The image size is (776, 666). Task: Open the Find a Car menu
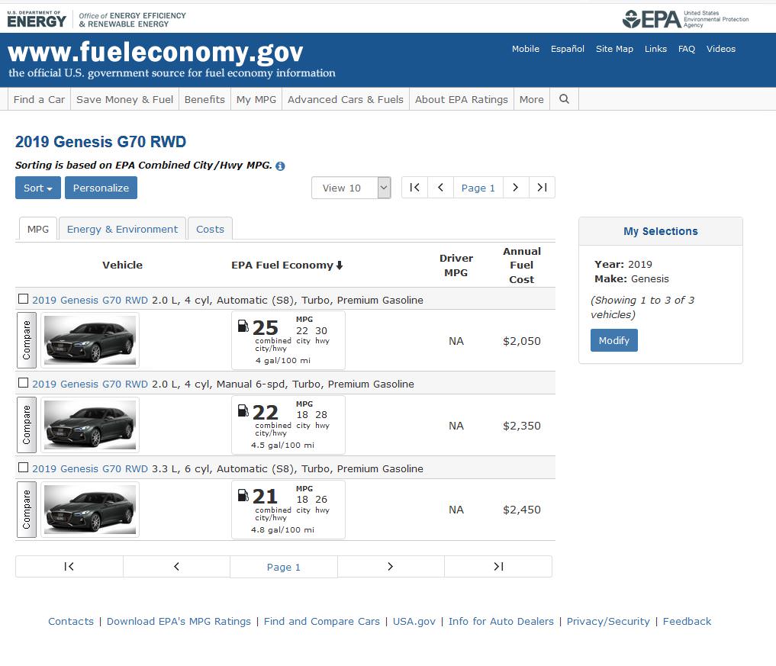39,99
